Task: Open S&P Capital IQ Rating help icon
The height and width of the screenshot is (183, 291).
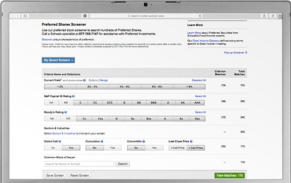Action: [73, 96]
